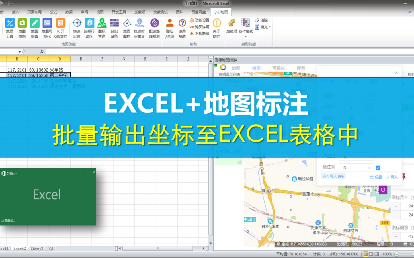Click the purple power button on map
This screenshot has height=258, width=414.
pos(383,190)
